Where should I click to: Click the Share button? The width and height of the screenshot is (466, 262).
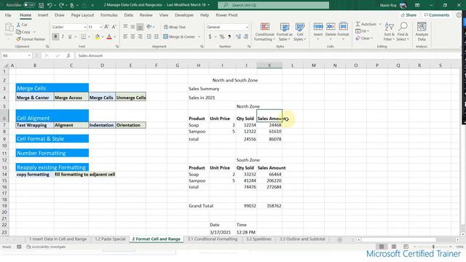pos(408,15)
